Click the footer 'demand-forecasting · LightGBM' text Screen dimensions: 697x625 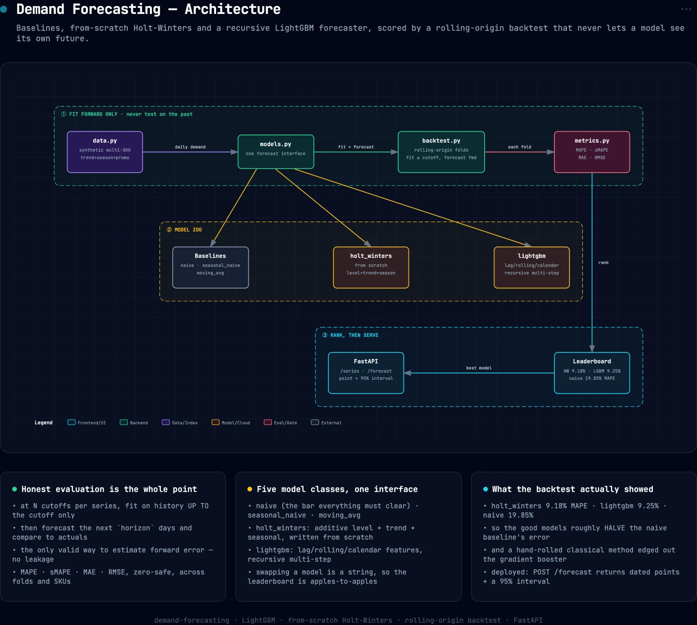pyautogui.click(x=348, y=620)
